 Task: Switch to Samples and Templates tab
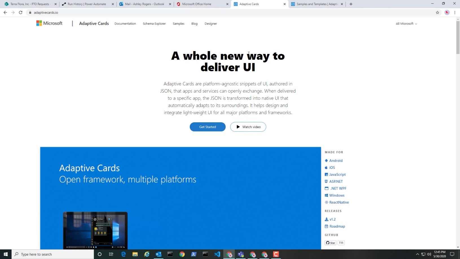(x=317, y=4)
